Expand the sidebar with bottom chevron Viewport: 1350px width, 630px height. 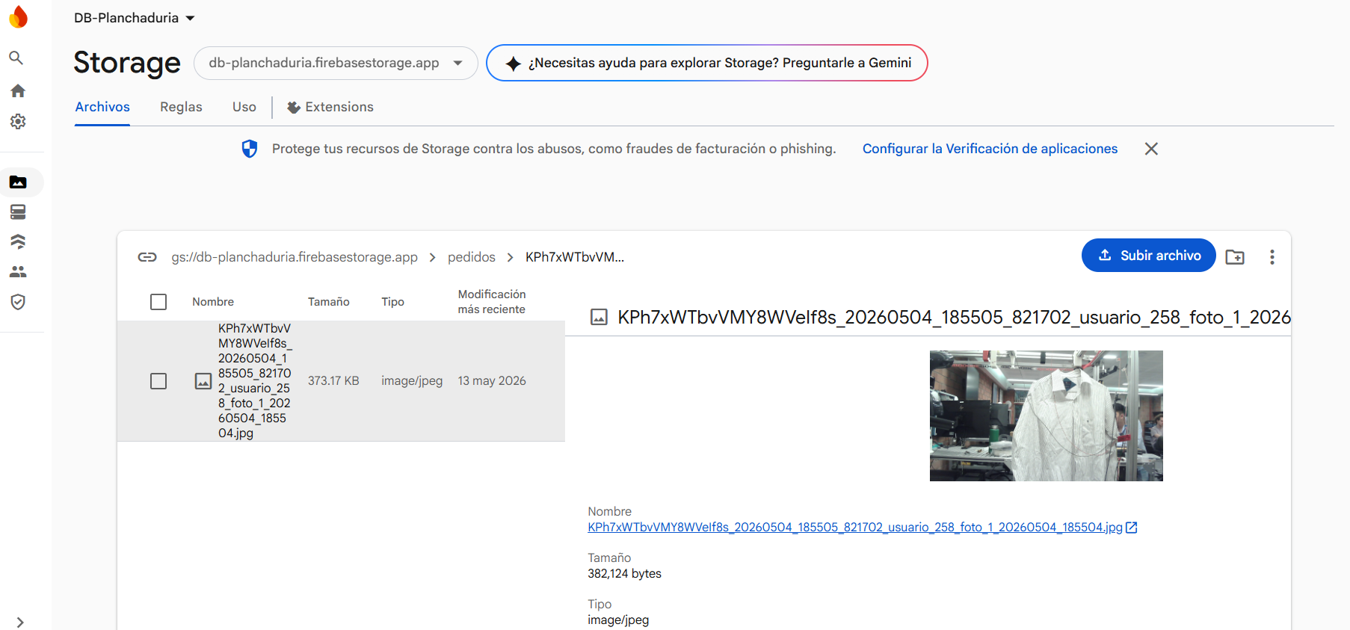[20, 622]
